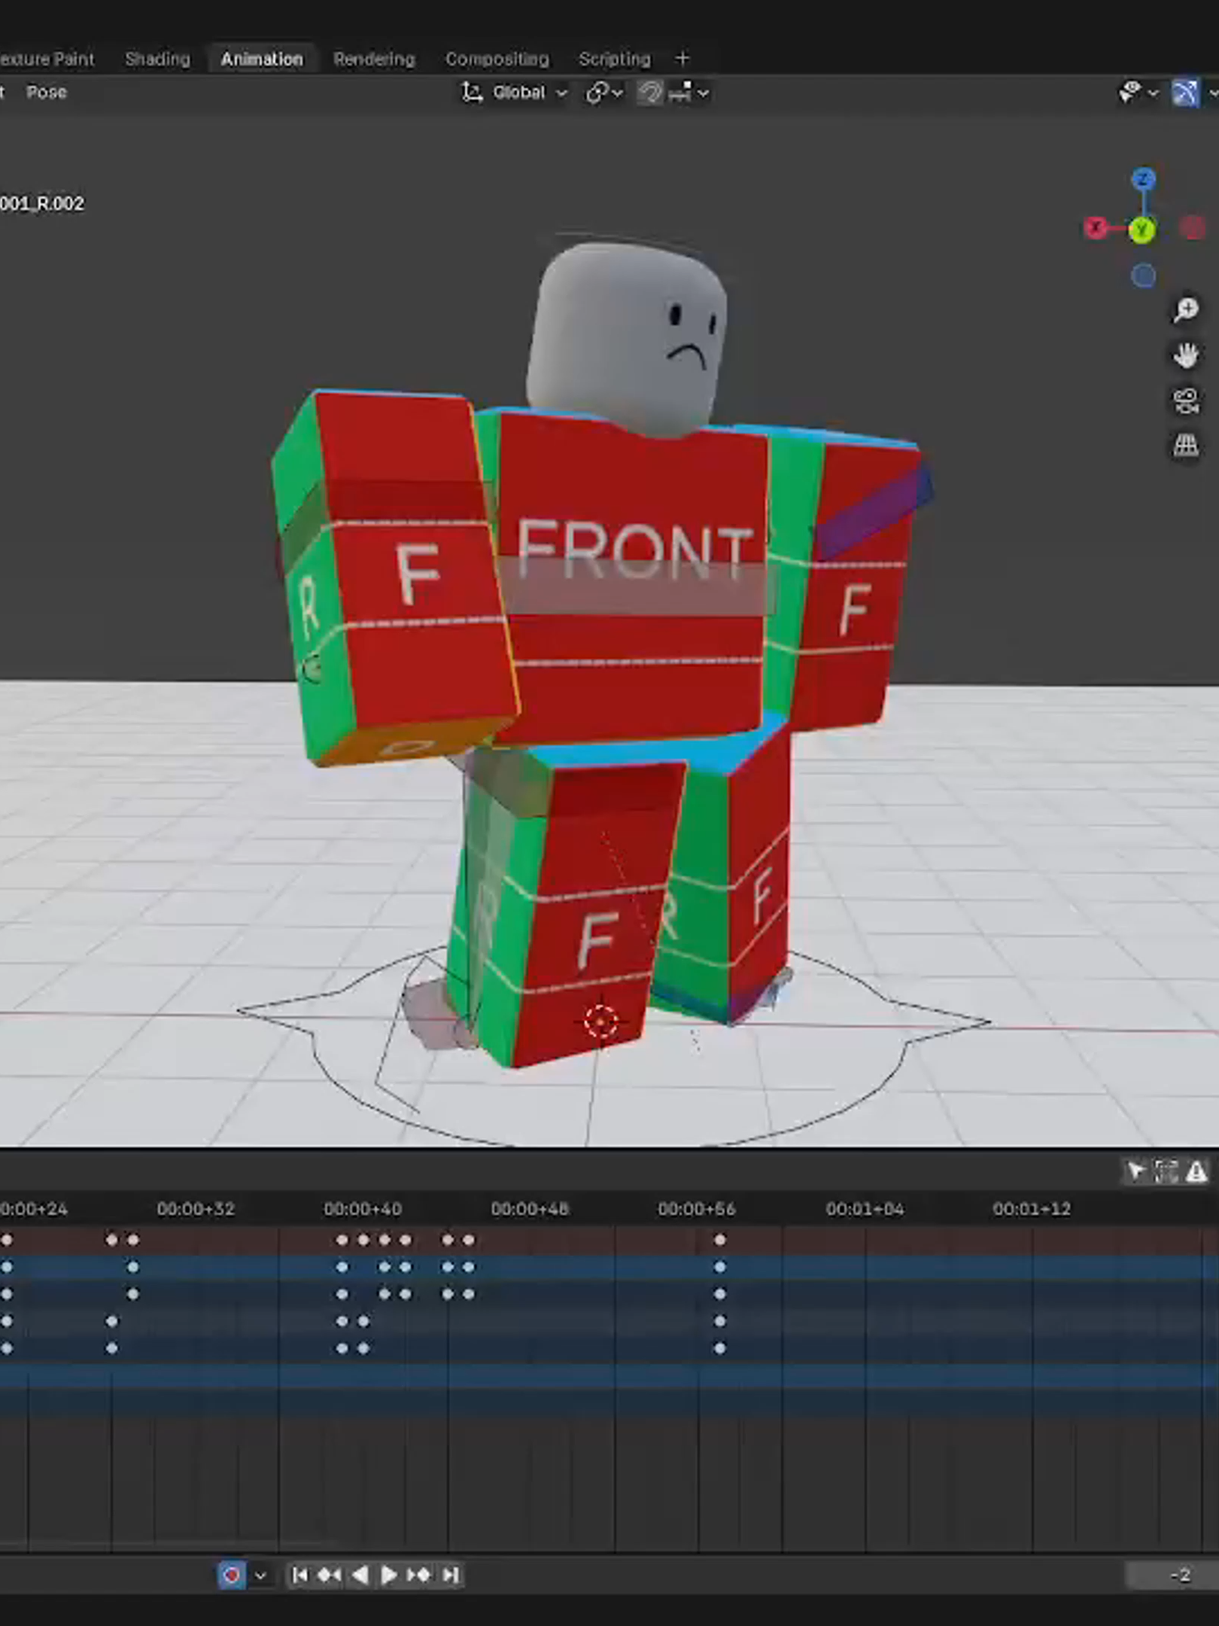Click the viewport zoom magnifier icon
This screenshot has width=1219, height=1626.
[x=1186, y=309]
